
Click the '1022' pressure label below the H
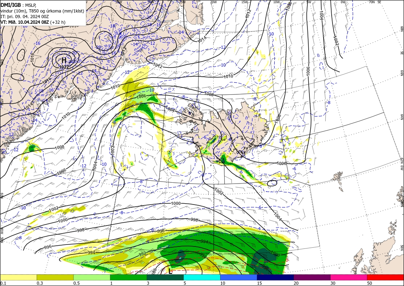64,67
